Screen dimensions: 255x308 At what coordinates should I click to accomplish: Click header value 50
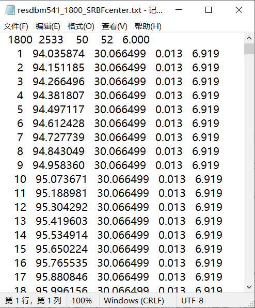[82, 40]
